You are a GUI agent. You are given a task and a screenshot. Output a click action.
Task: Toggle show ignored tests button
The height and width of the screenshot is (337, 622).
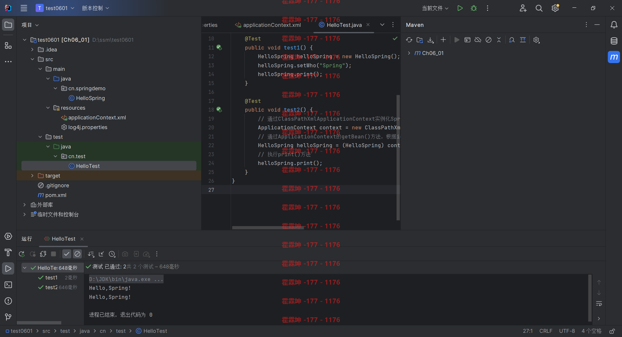[77, 254]
